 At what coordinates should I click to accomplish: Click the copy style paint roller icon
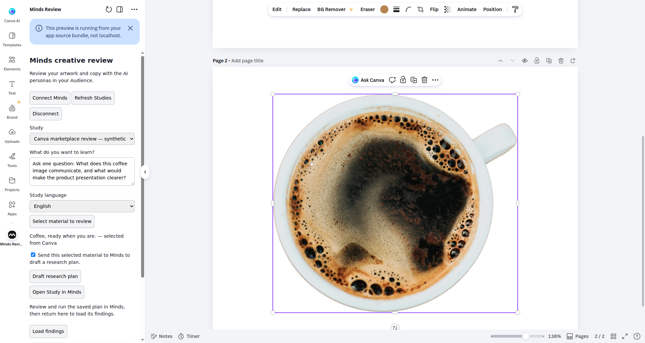(x=515, y=9)
